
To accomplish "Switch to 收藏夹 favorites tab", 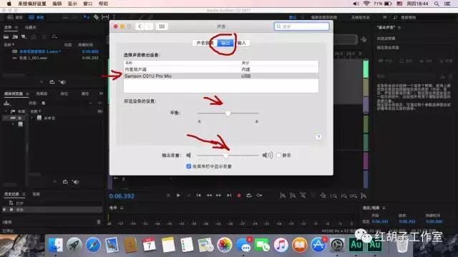I will click(30, 27).
